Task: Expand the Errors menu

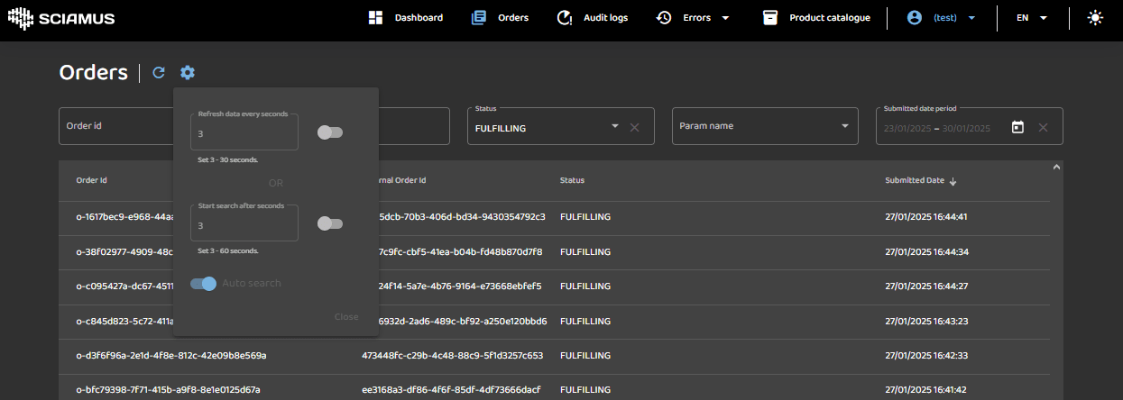Action: pos(693,18)
